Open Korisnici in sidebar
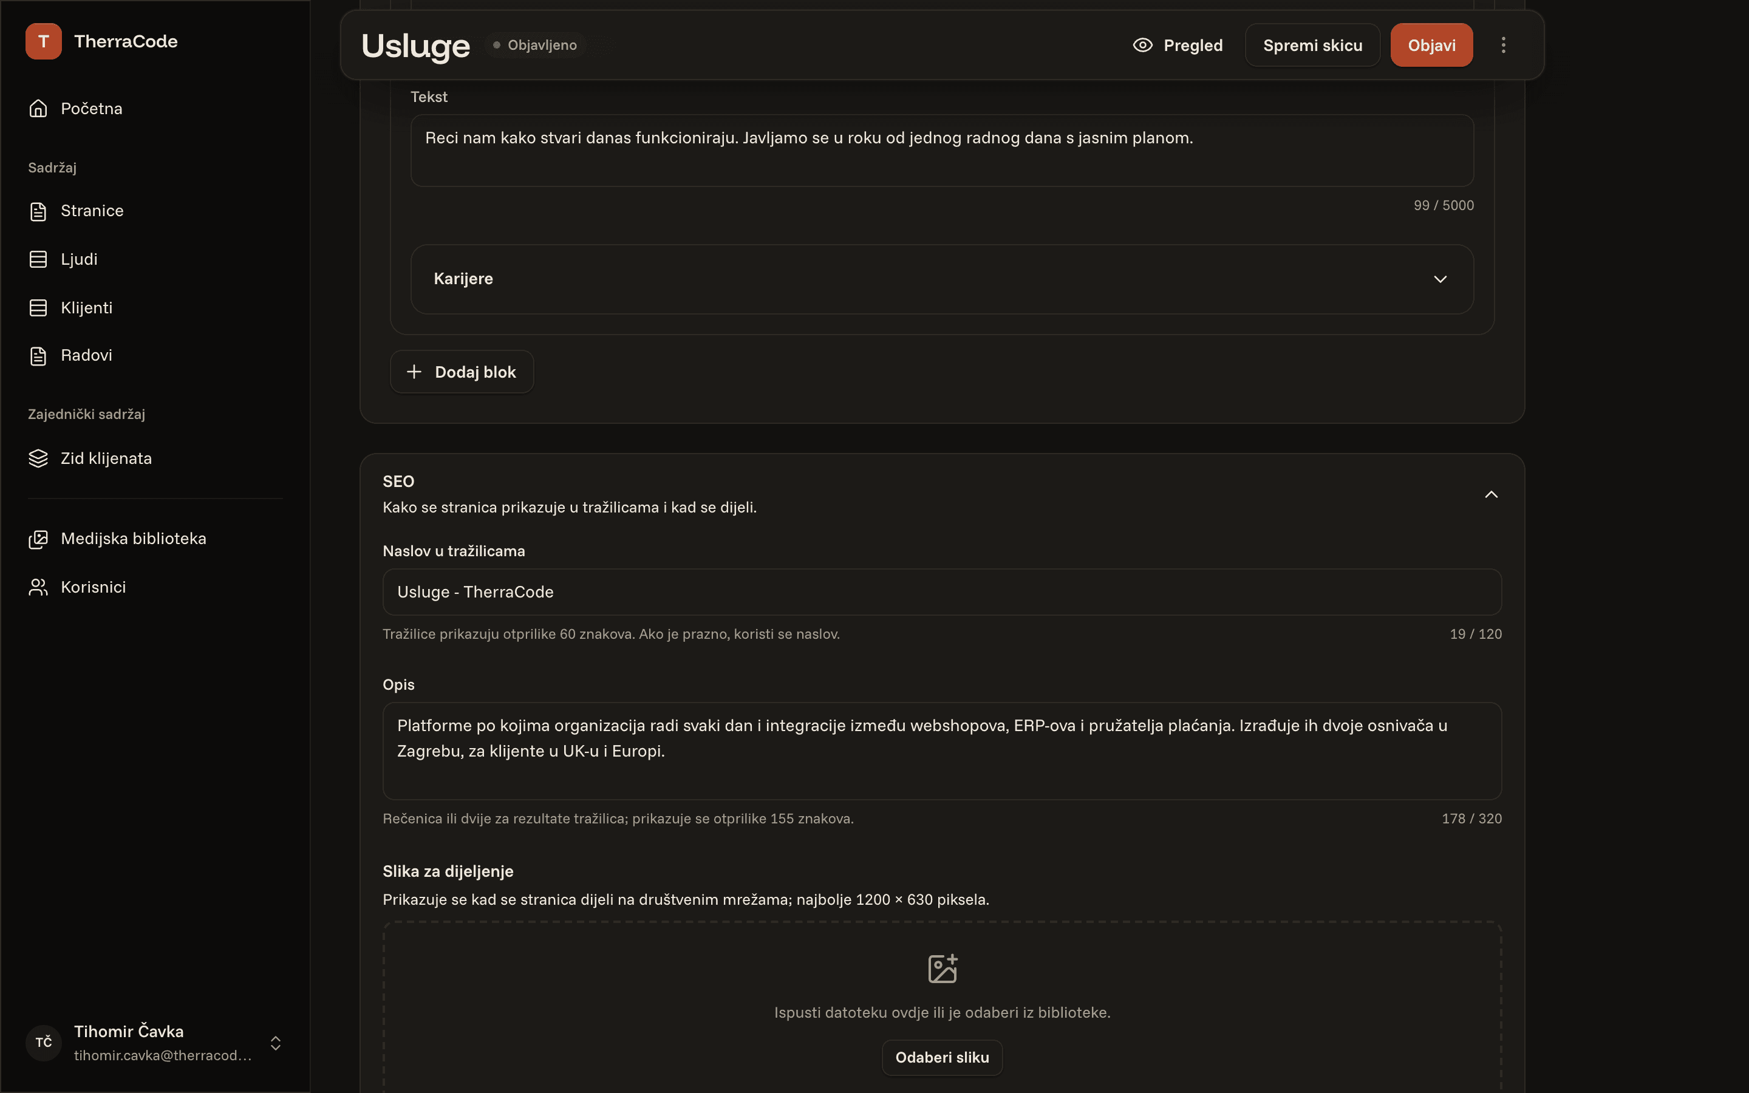 155,587
